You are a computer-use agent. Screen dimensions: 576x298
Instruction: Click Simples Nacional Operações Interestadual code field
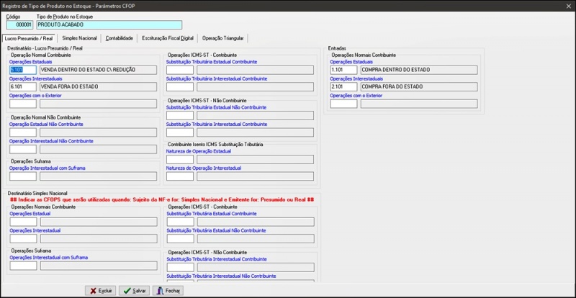coord(23,238)
